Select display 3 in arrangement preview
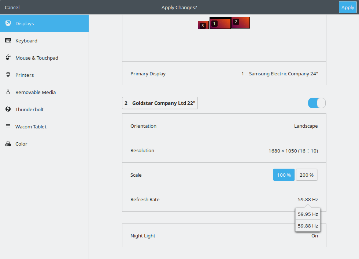The image size is (359, 259). click(x=203, y=25)
